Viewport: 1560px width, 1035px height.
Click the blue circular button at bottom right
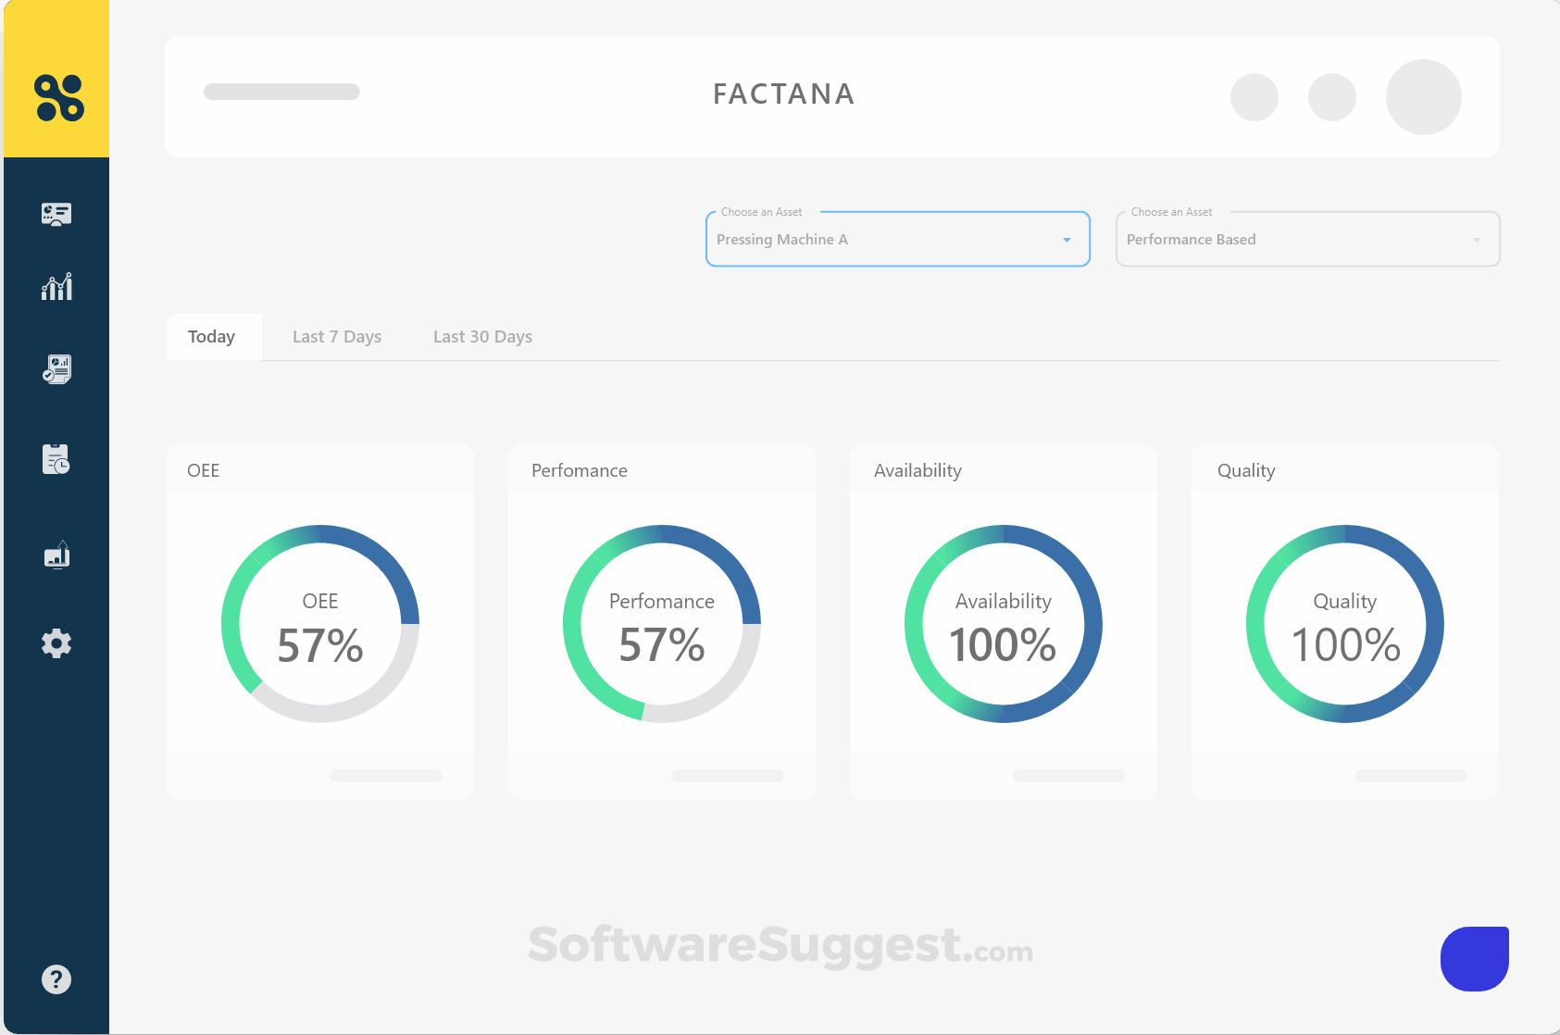[1473, 958]
